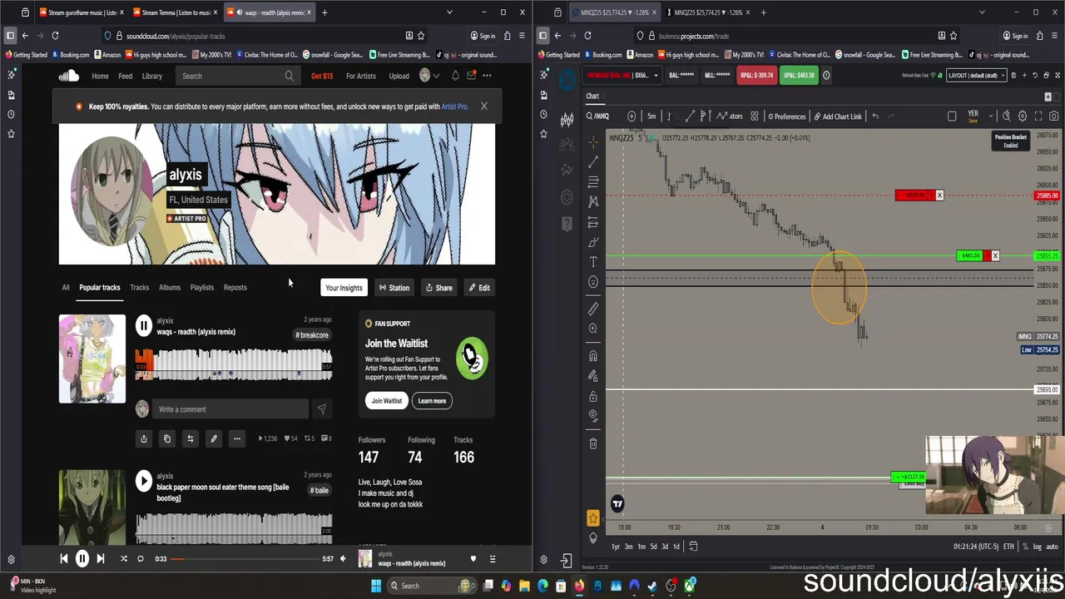Screen dimensions: 1065x599
Task: Open the For Artists page
Action: point(360,76)
